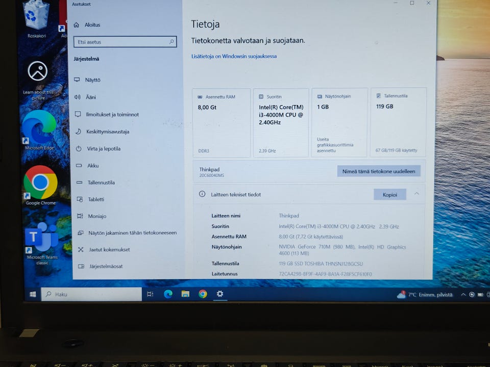Click the Tallennustila drive icon in sidebar

[x=80, y=182]
